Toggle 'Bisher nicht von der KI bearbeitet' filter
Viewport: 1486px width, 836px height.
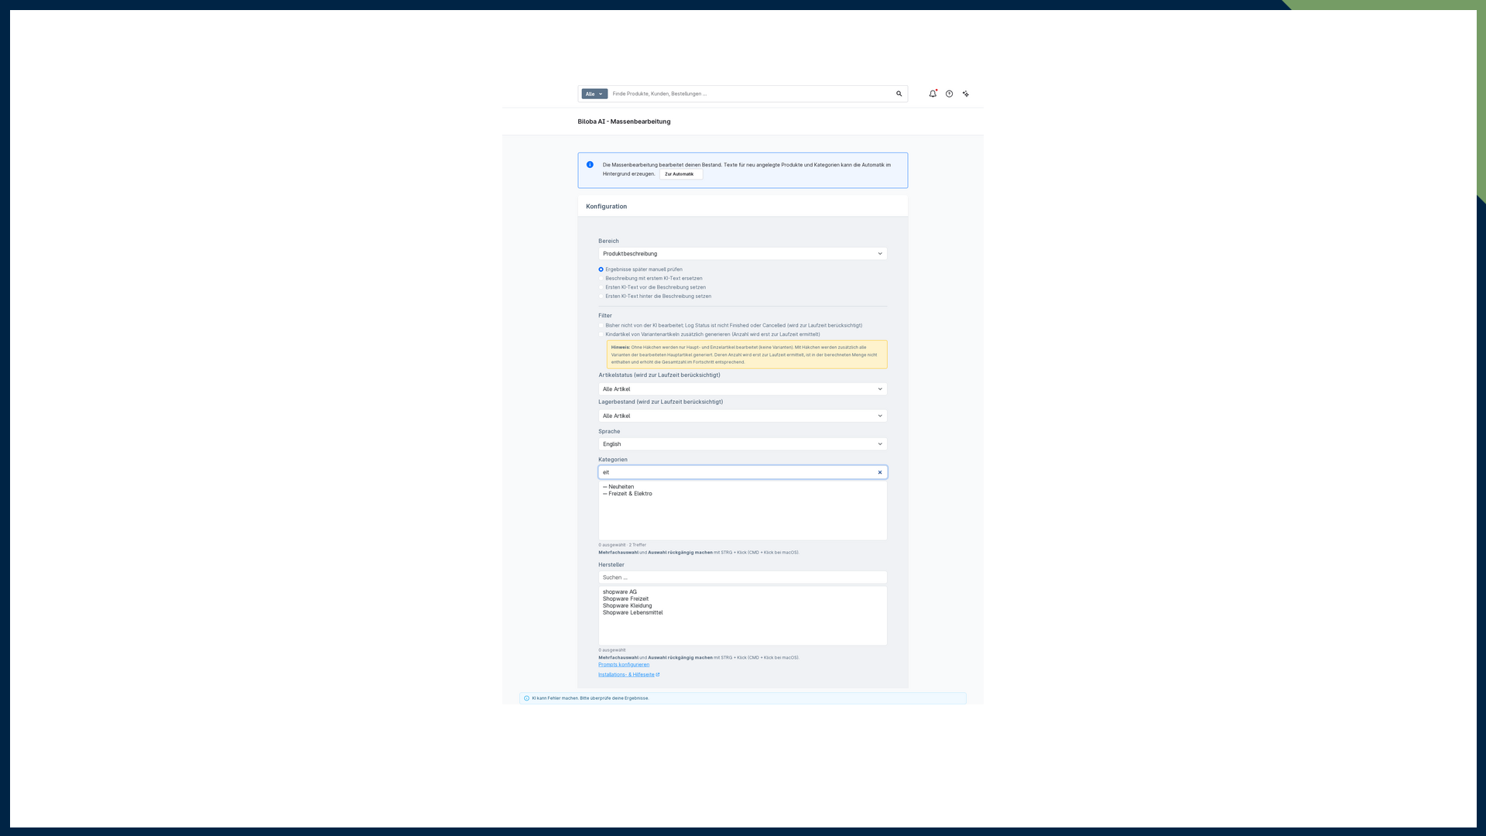point(601,326)
